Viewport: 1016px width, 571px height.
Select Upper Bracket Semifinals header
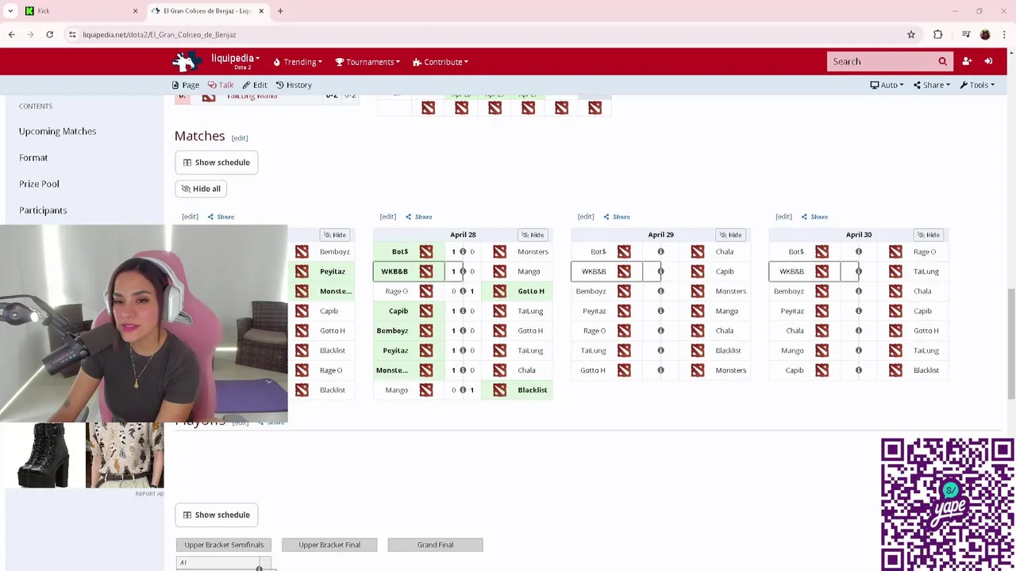point(224,545)
